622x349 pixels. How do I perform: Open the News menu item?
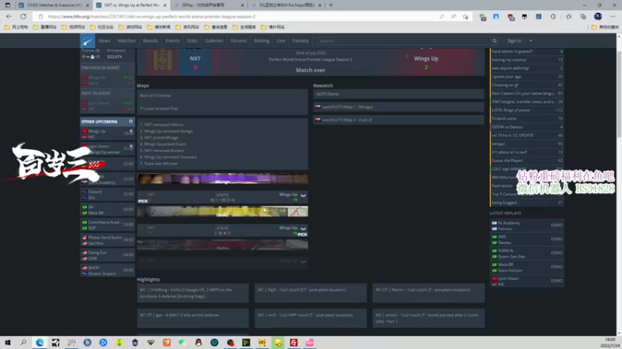point(104,41)
